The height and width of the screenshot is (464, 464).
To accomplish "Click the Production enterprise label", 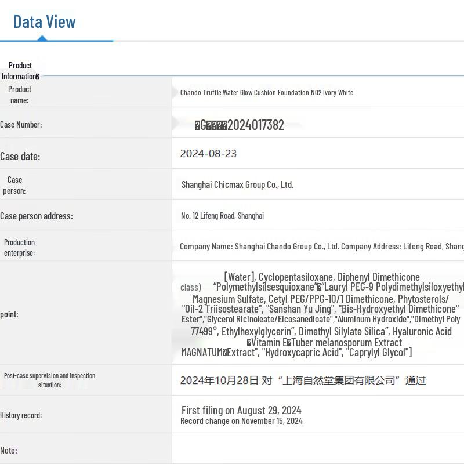I will pyautogui.click(x=19, y=248).
